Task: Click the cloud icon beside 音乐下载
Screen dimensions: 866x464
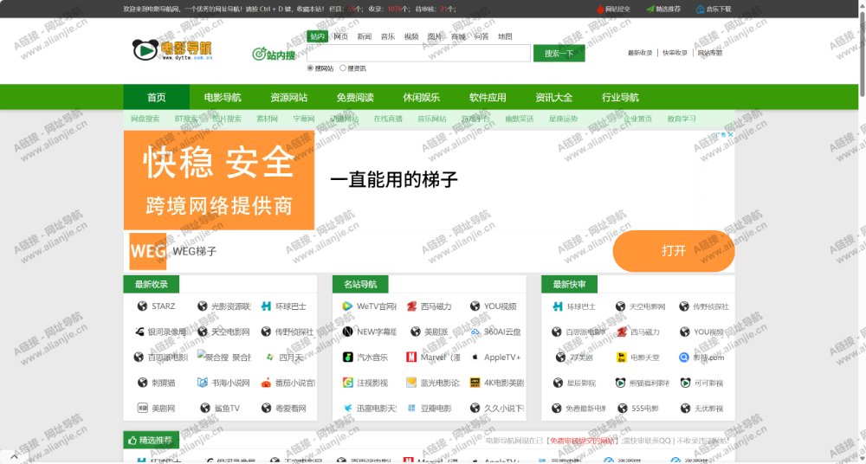Action: pyautogui.click(x=701, y=9)
